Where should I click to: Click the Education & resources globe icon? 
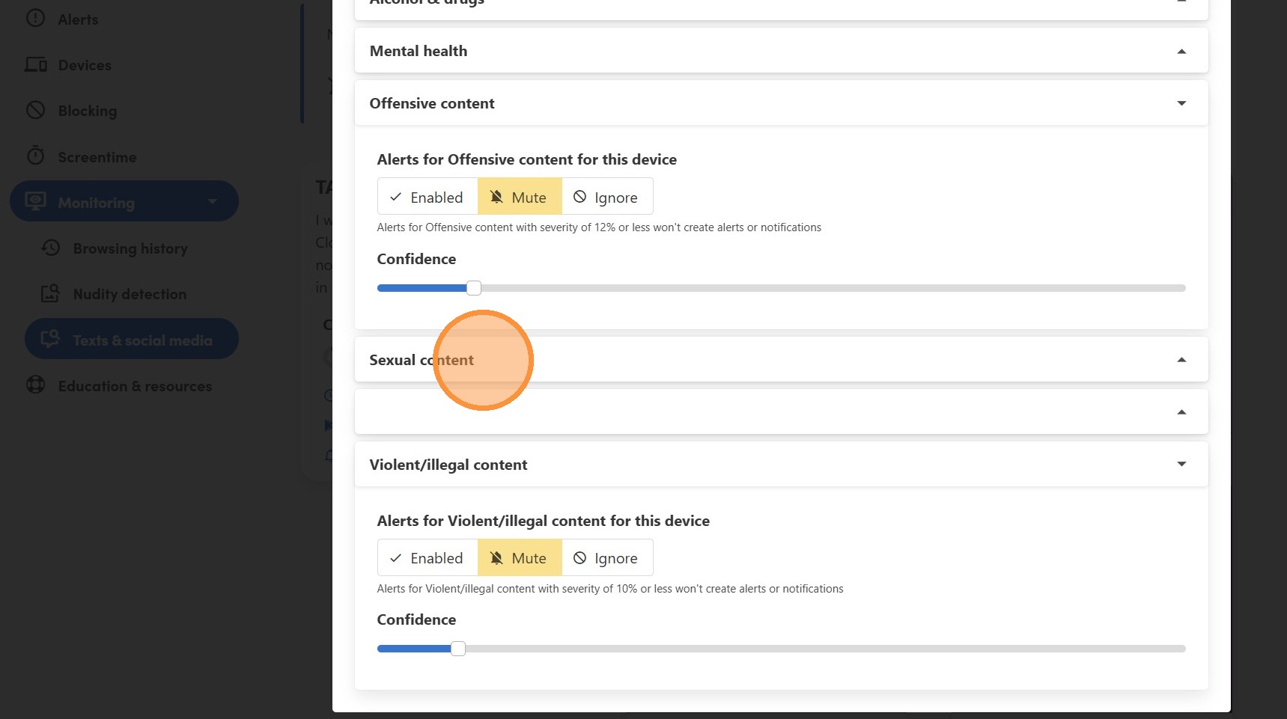coord(35,385)
